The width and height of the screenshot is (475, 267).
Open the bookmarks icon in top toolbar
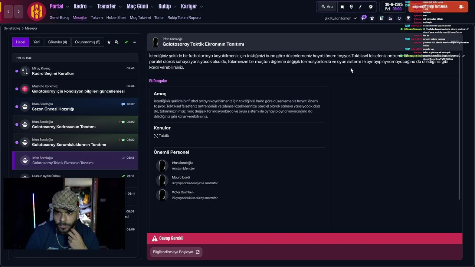point(342,7)
